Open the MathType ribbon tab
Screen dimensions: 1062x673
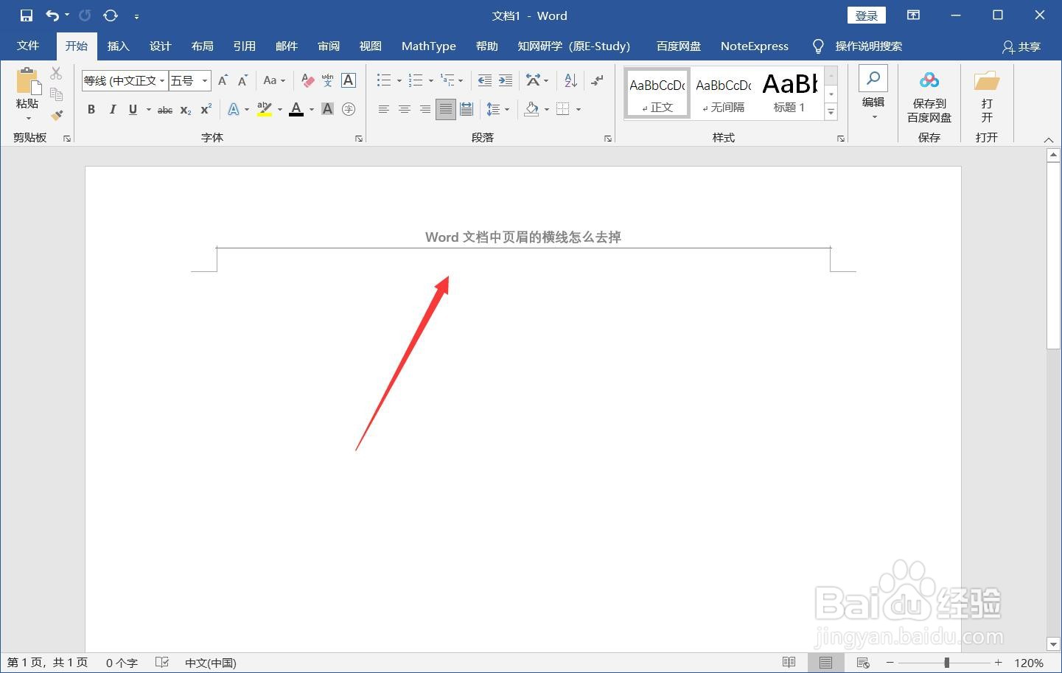[x=428, y=46]
